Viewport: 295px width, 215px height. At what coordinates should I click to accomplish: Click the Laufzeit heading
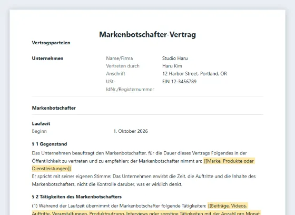click(41, 123)
